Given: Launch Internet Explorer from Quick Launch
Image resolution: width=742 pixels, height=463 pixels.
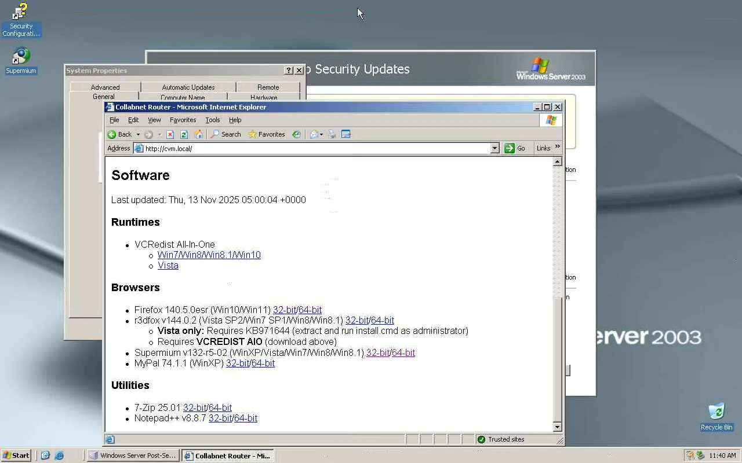Looking at the screenshot, I should click(59, 455).
